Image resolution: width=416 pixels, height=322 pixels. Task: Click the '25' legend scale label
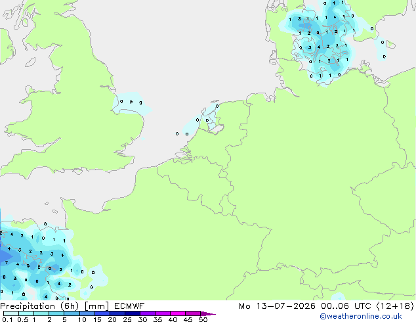pyautogui.click(x=127, y=319)
